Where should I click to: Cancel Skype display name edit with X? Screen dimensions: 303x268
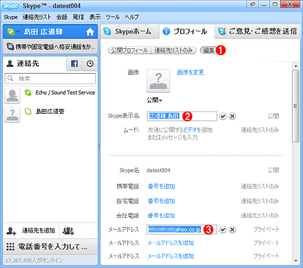233,116
